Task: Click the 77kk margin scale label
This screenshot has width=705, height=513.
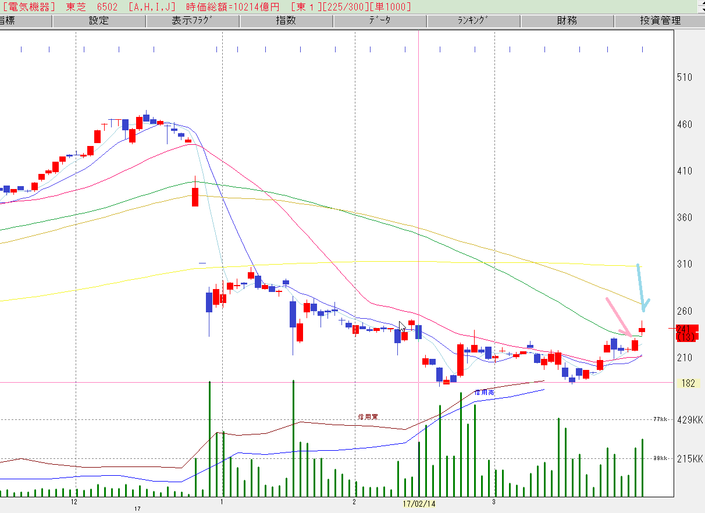Action: click(x=660, y=419)
